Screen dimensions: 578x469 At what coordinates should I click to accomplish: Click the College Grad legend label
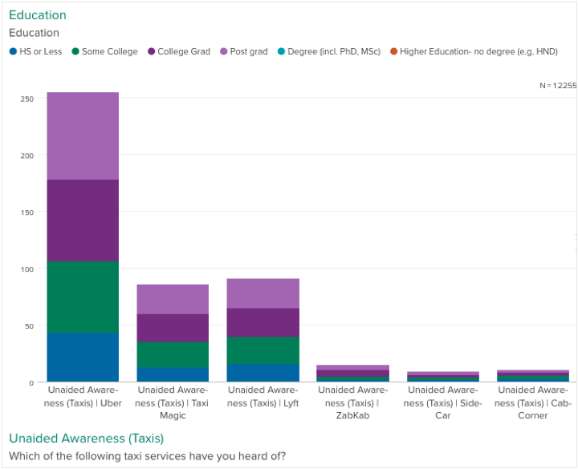tap(184, 51)
